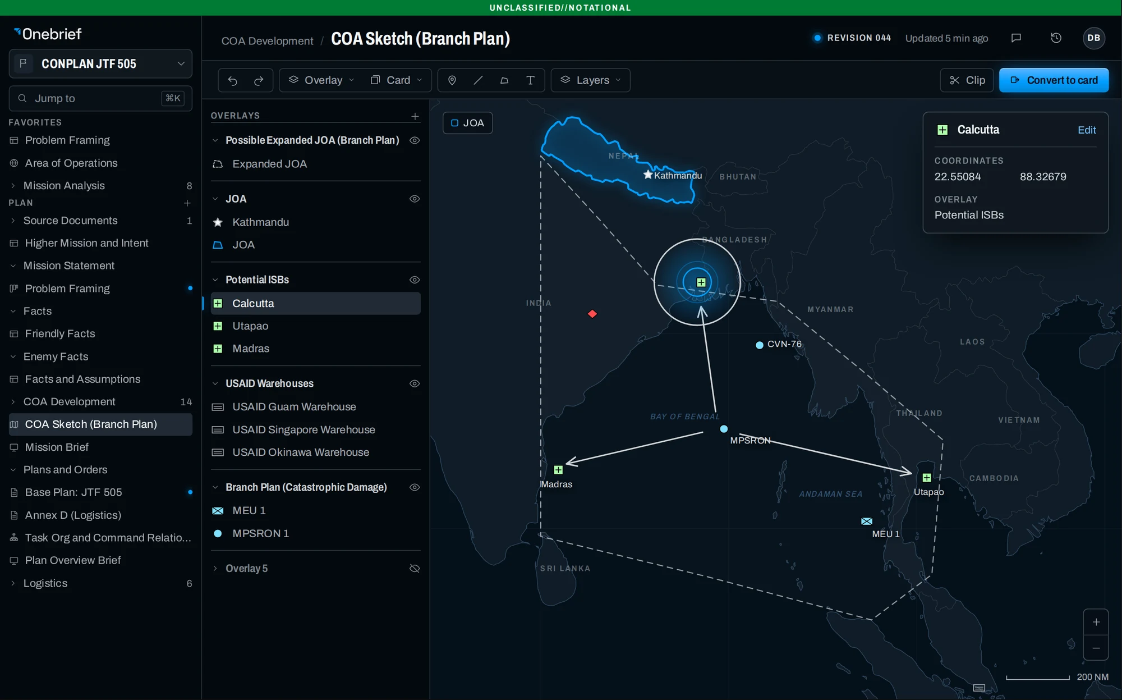Click latitude value 22.55084
This screenshot has width=1122, height=700.
[x=958, y=177]
